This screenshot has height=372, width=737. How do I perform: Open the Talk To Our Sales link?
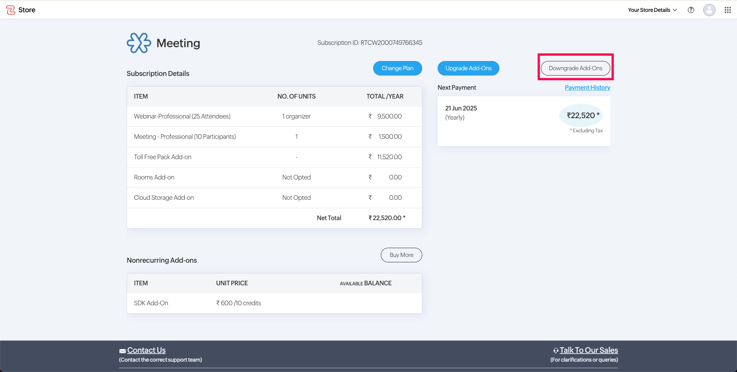pos(589,350)
